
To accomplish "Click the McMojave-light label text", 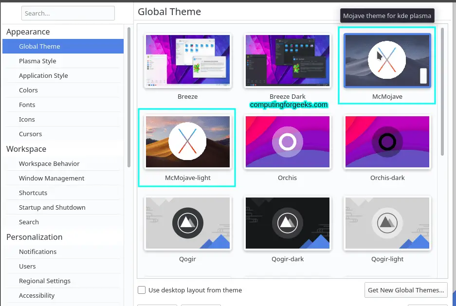I will (187, 178).
